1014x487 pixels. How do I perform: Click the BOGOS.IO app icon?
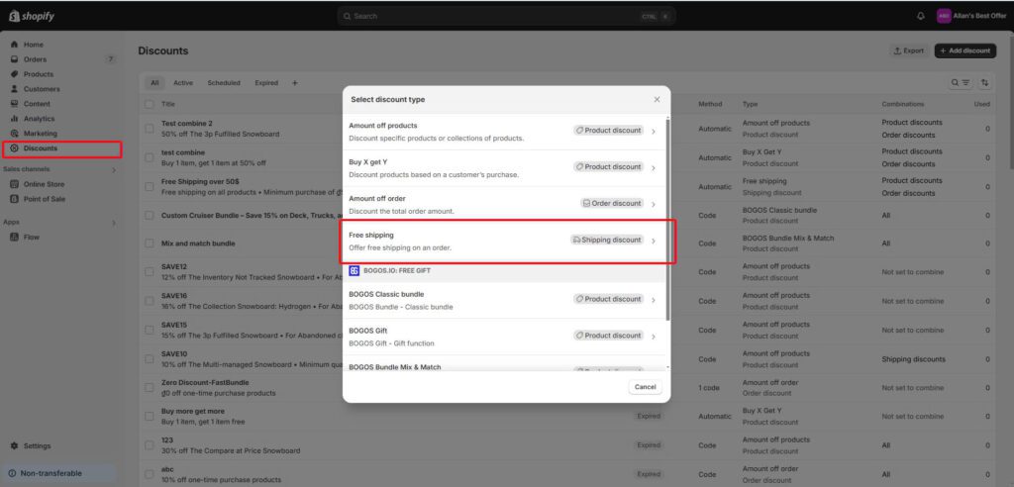[x=355, y=270]
